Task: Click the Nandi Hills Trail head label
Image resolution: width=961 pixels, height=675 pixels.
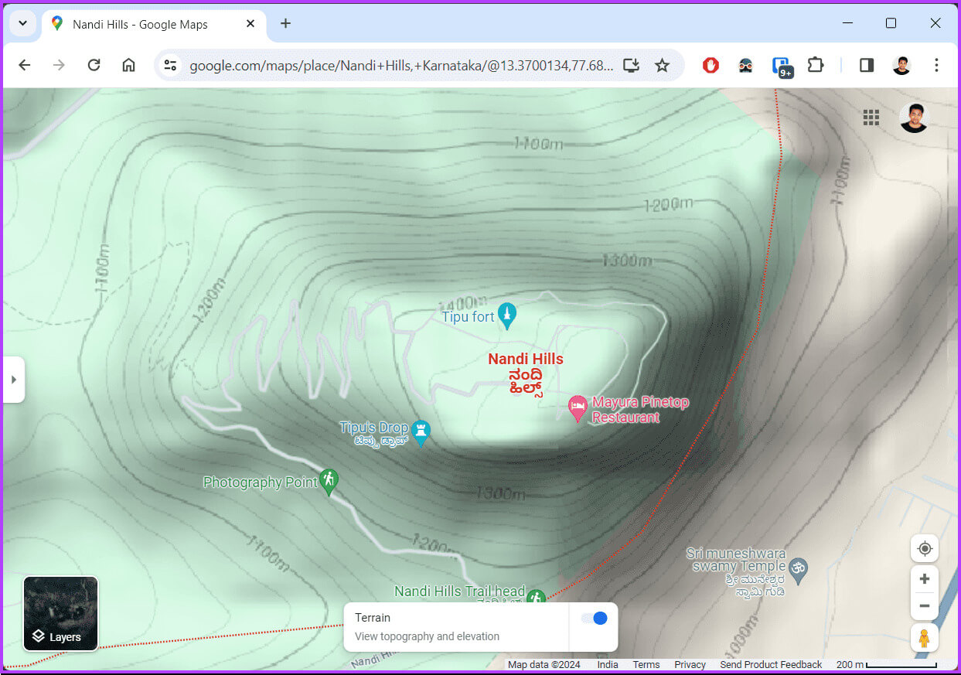Action: coord(459,591)
